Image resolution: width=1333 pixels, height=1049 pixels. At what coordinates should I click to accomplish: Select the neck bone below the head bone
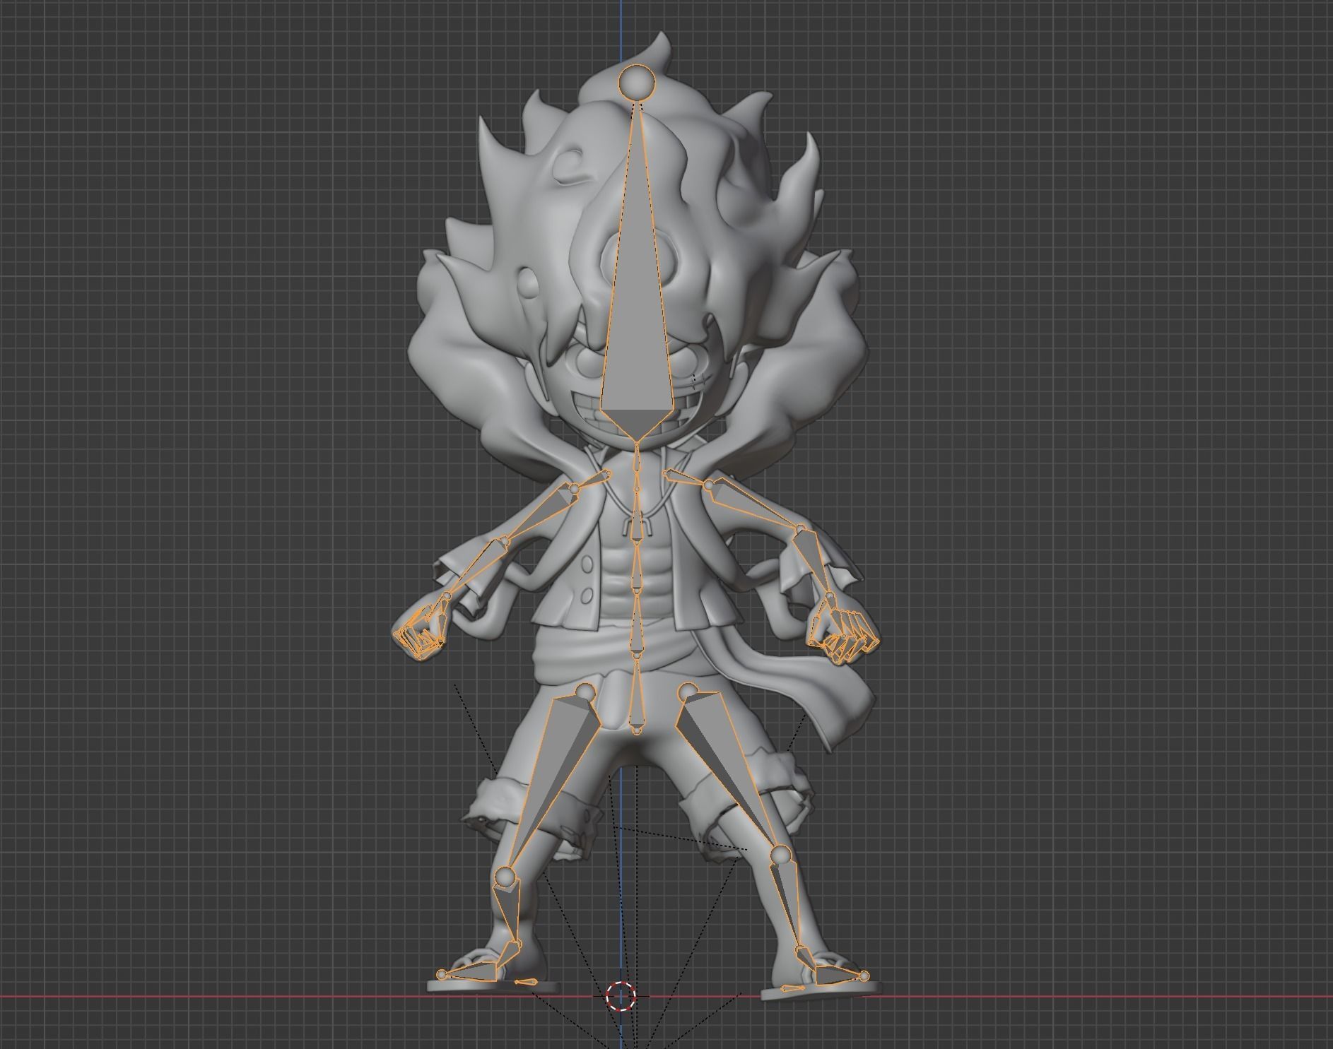tap(638, 459)
